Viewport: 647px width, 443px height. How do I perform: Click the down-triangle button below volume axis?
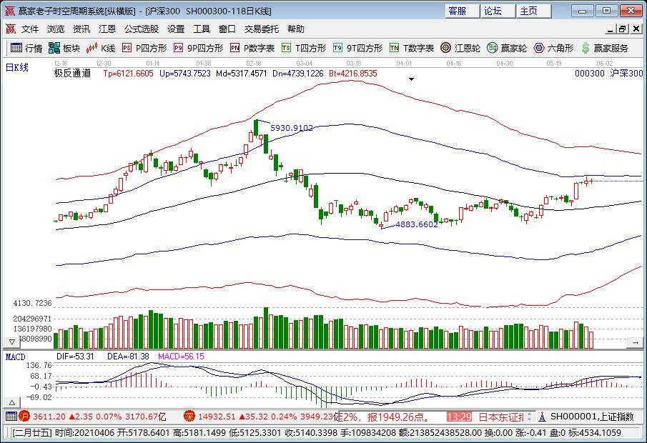(12, 342)
